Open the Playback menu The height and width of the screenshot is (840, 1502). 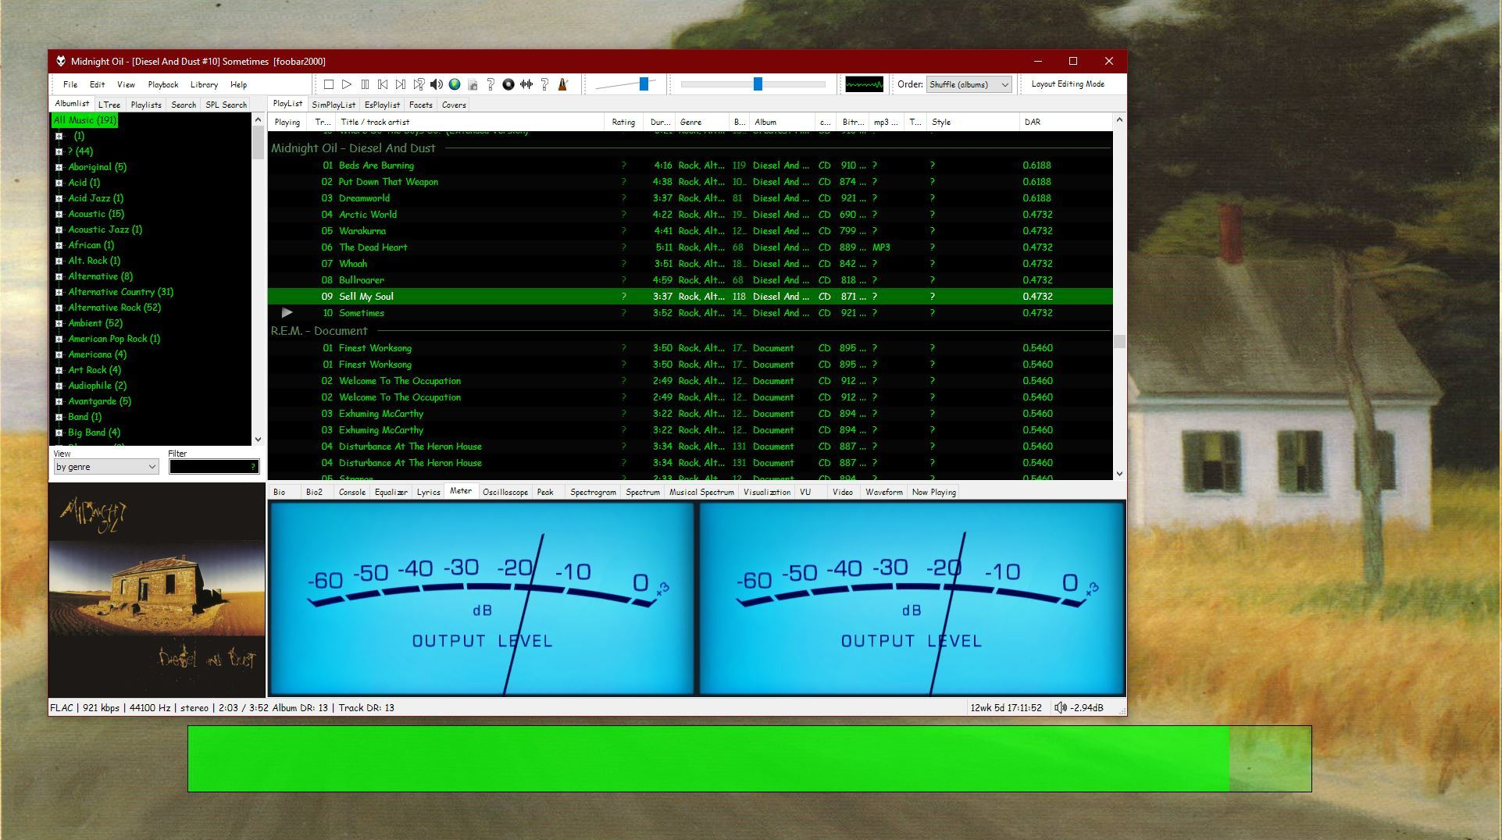click(162, 84)
